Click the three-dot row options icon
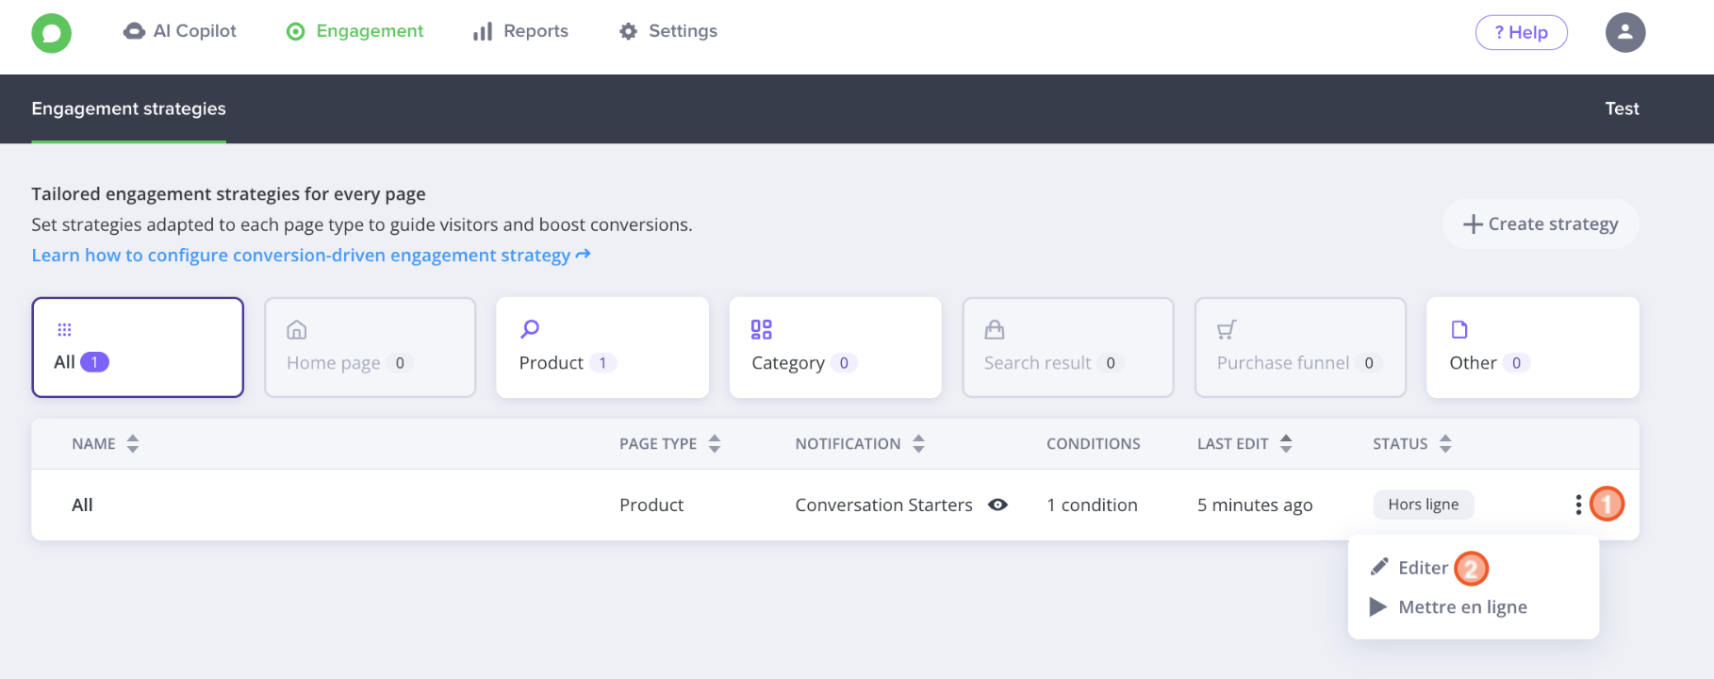 point(1577,505)
